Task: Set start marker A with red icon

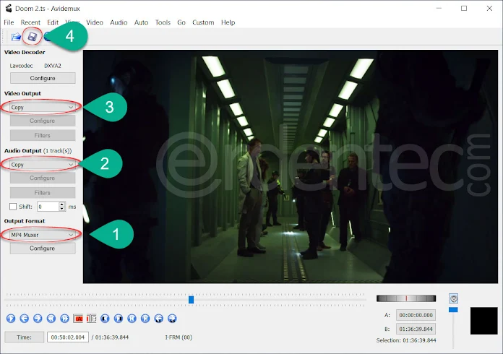Action: point(78,319)
